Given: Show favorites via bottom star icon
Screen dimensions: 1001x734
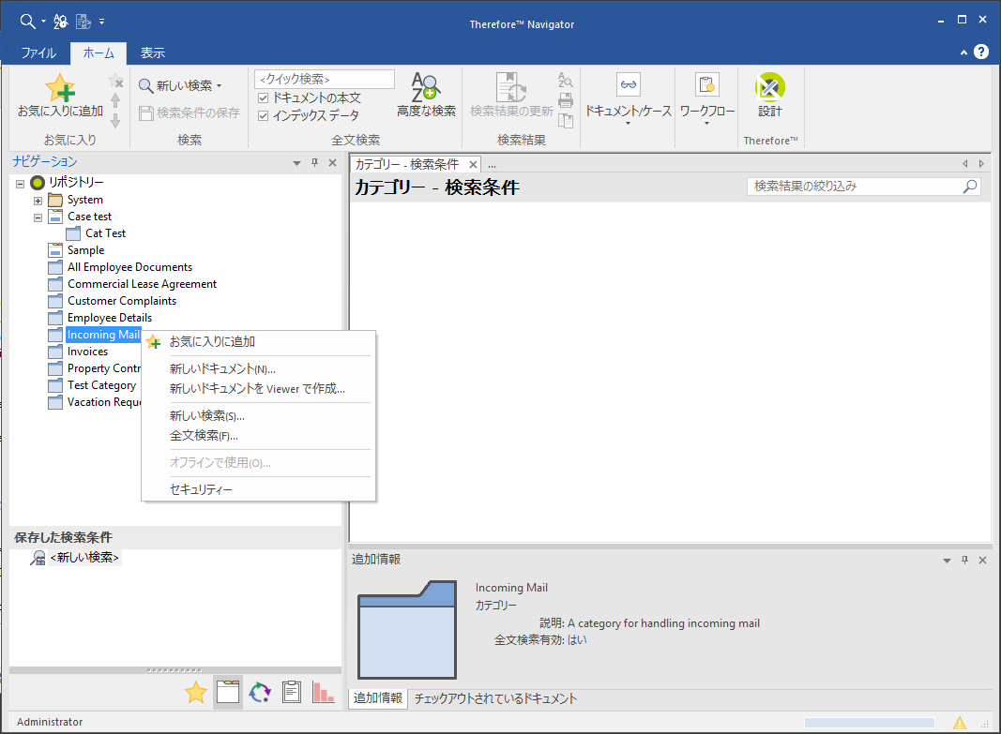Looking at the screenshot, I should (x=196, y=692).
